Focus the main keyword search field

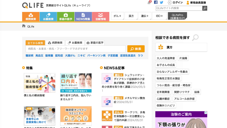(x=75, y=49)
